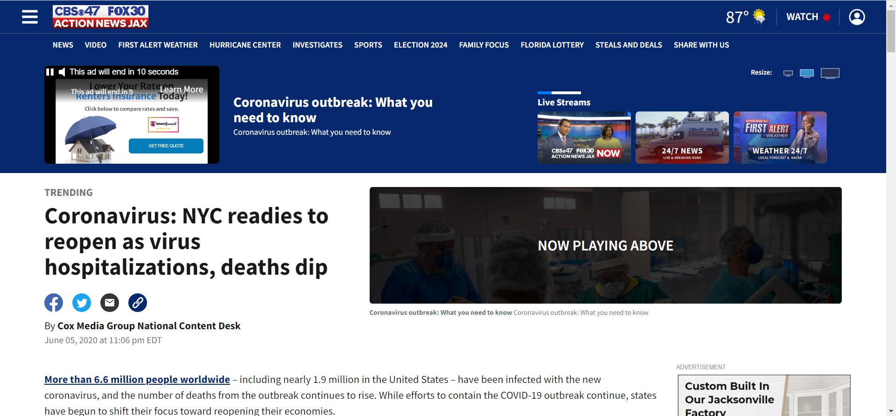
Task: Share the article on Twitter
Action: 82,303
